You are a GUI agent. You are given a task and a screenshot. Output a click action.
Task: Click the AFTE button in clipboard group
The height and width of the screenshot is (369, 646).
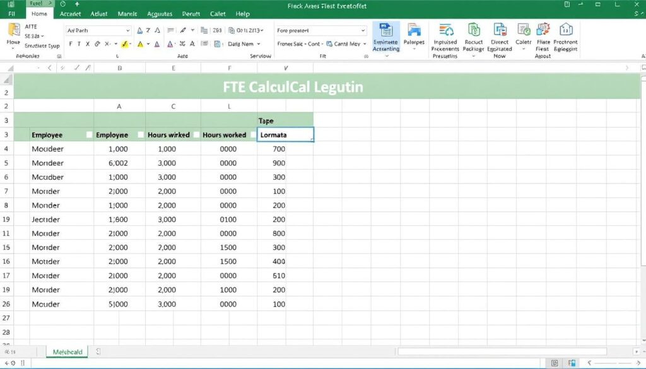tap(31, 26)
